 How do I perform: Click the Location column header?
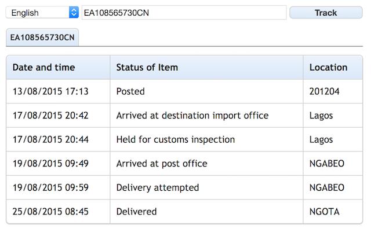(328, 68)
